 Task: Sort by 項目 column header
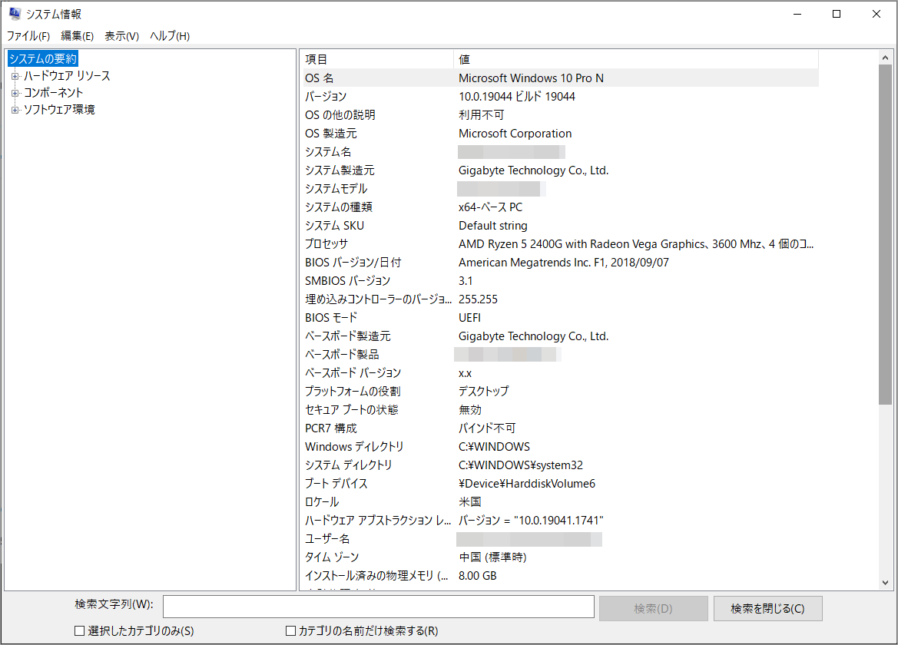(379, 60)
